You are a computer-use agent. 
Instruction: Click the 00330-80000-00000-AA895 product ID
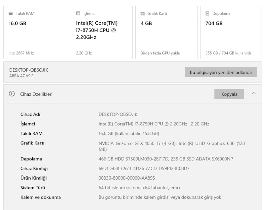pyautogui.click(x=127, y=178)
